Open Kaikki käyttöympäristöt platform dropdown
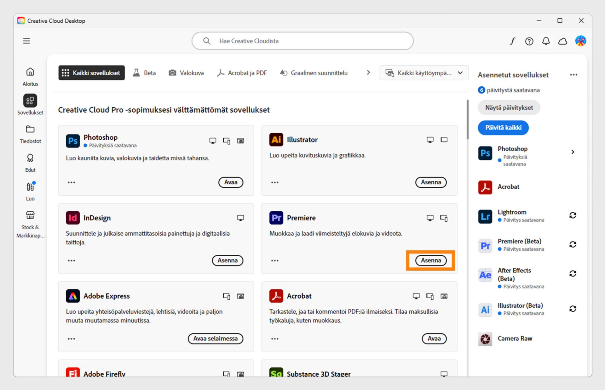The height and width of the screenshot is (390, 605). click(424, 73)
